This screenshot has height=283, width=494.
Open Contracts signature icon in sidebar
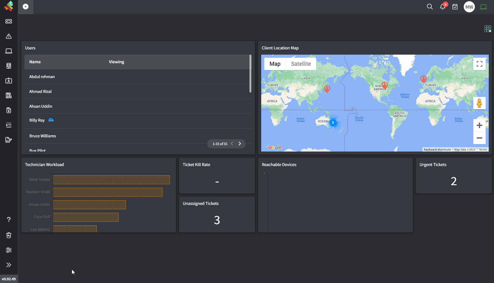tap(9, 140)
